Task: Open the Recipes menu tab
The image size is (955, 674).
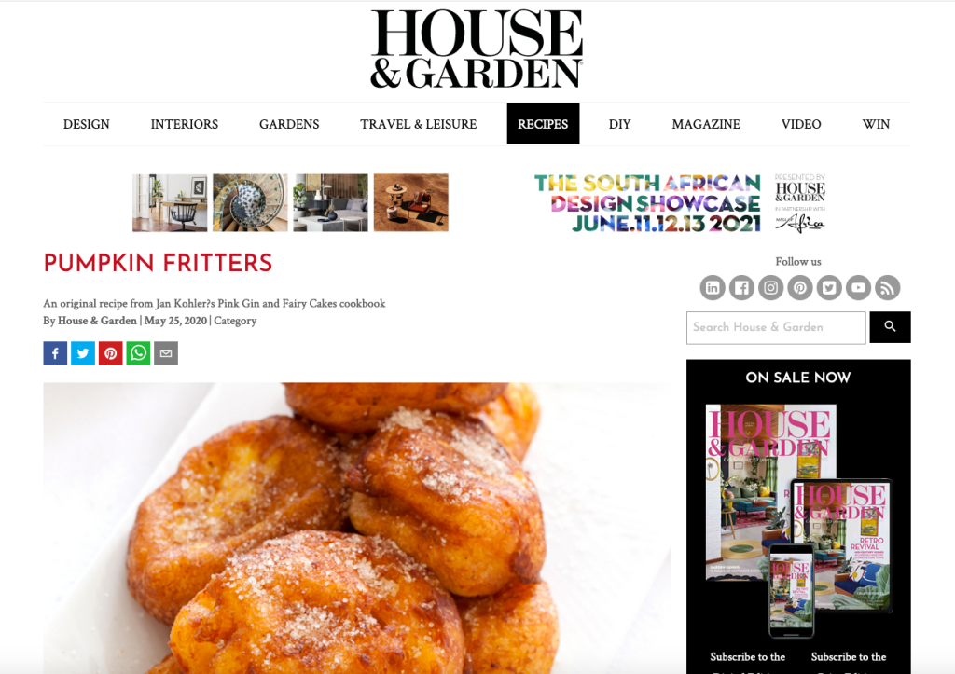Action: tap(543, 124)
